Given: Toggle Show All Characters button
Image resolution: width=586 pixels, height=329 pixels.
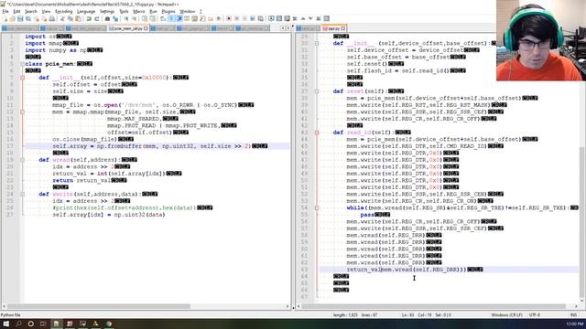Looking at the screenshot, I should 171,18.
